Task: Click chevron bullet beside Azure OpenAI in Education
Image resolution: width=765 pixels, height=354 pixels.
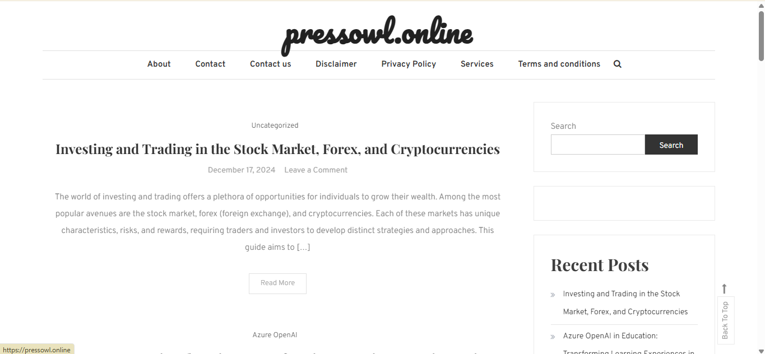Action: [553, 337]
